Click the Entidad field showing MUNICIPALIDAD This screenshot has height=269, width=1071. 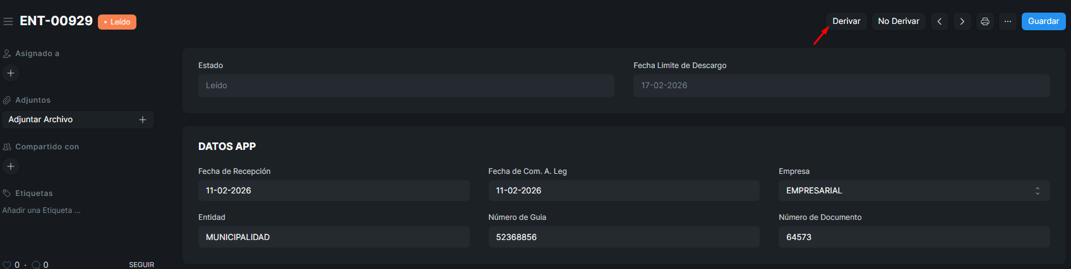(333, 238)
